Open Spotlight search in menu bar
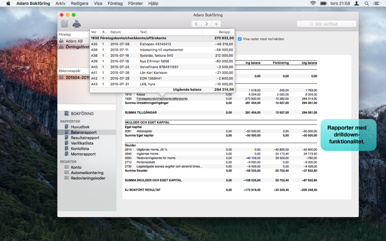 pos(367,3)
